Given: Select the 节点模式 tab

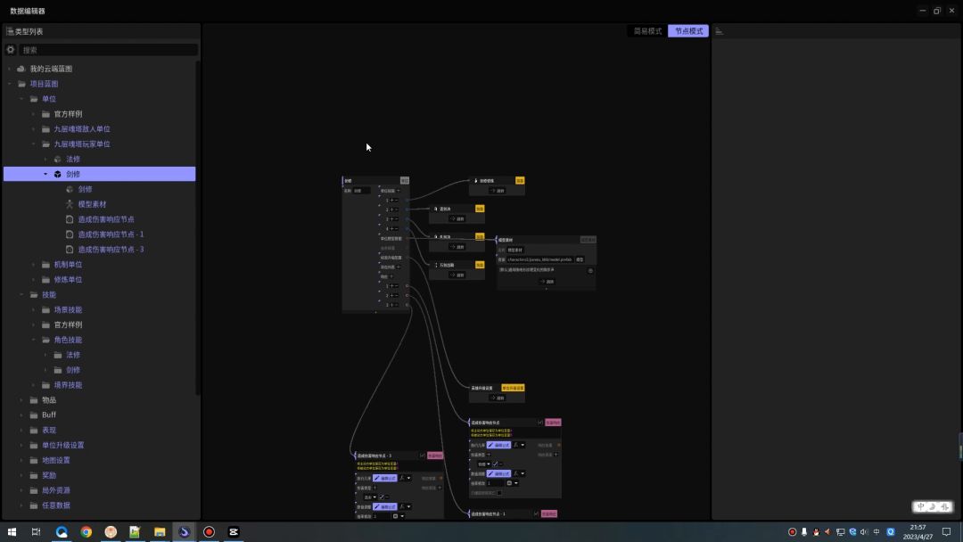Looking at the screenshot, I should pyautogui.click(x=688, y=31).
